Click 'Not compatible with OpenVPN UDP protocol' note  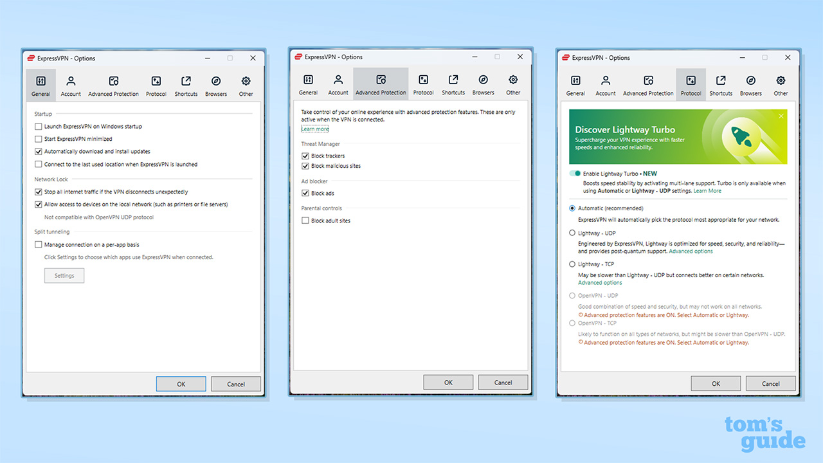tap(98, 217)
